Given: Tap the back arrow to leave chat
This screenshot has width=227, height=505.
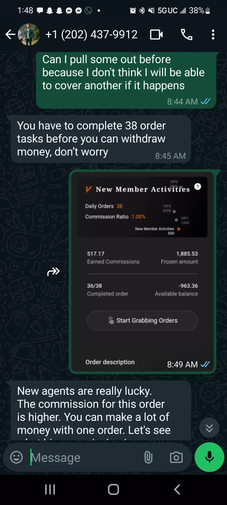Looking at the screenshot, I should [10, 34].
